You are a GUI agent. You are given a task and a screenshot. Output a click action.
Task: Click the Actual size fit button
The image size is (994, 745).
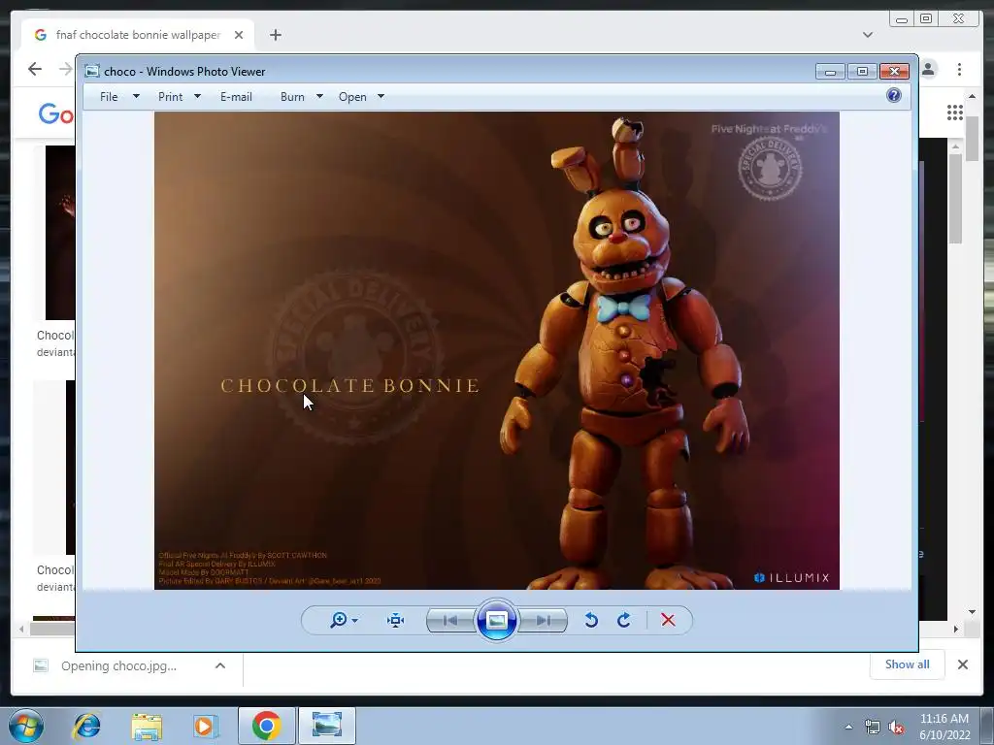396,620
